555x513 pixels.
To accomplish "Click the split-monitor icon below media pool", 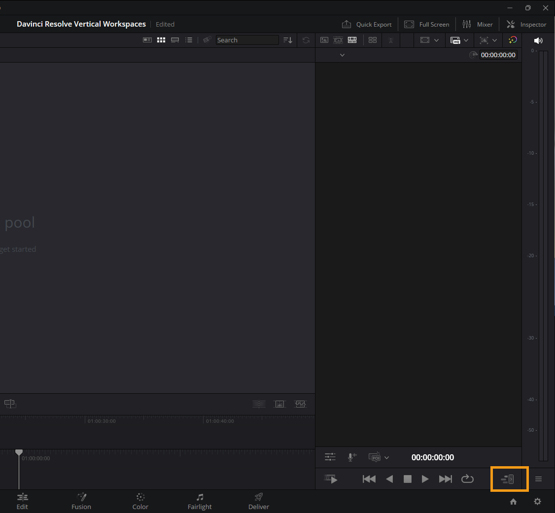I will pyautogui.click(x=10, y=404).
